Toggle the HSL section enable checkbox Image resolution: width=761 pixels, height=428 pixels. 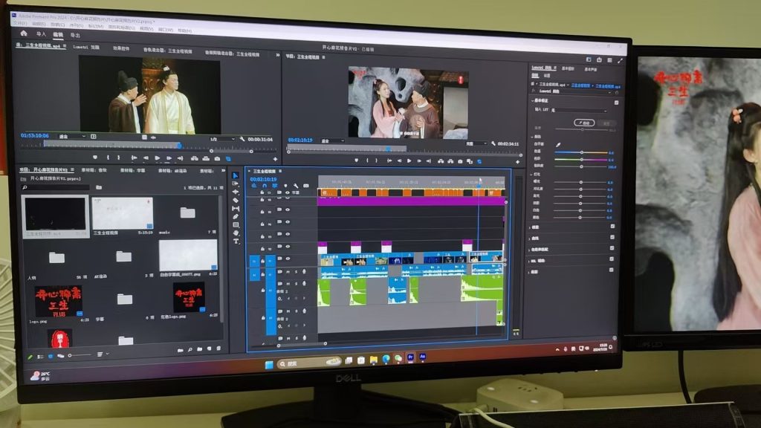click(611, 259)
